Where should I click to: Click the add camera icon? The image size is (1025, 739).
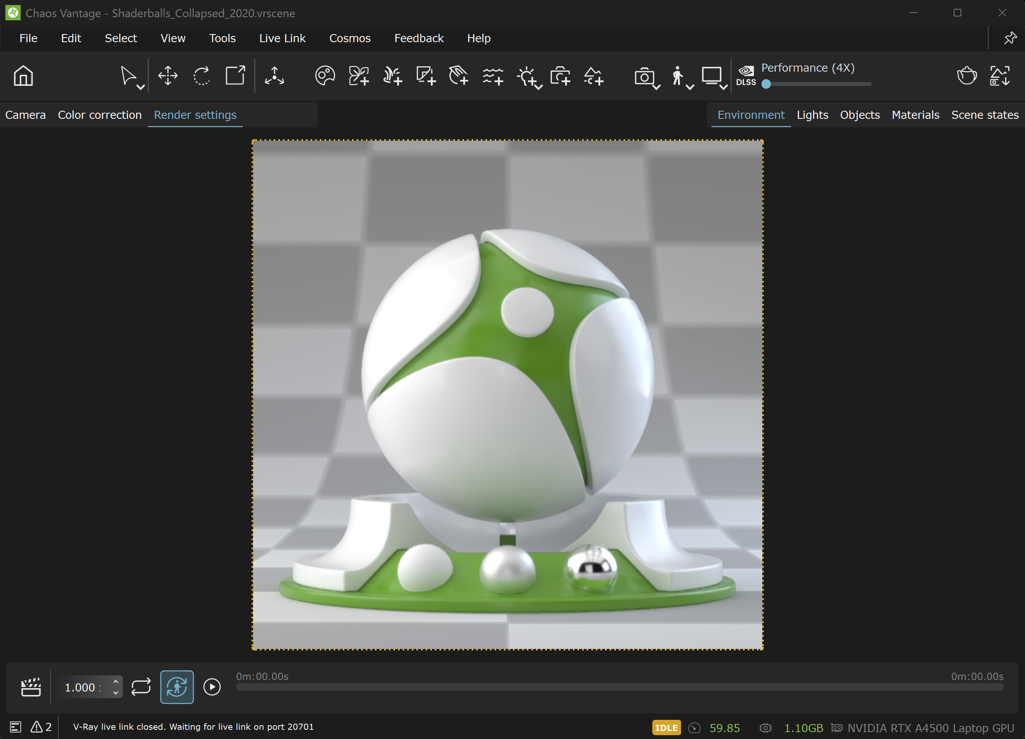coord(560,76)
